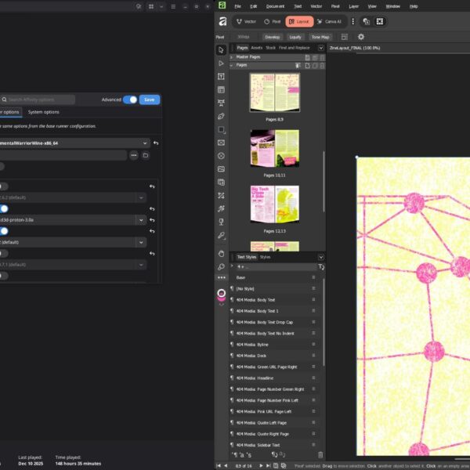Click the Tone Map button
This screenshot has height=470, width=470.
320,37
